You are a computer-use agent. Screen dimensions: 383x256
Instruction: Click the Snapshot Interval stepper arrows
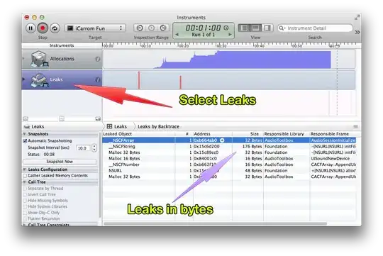[94, 148]
